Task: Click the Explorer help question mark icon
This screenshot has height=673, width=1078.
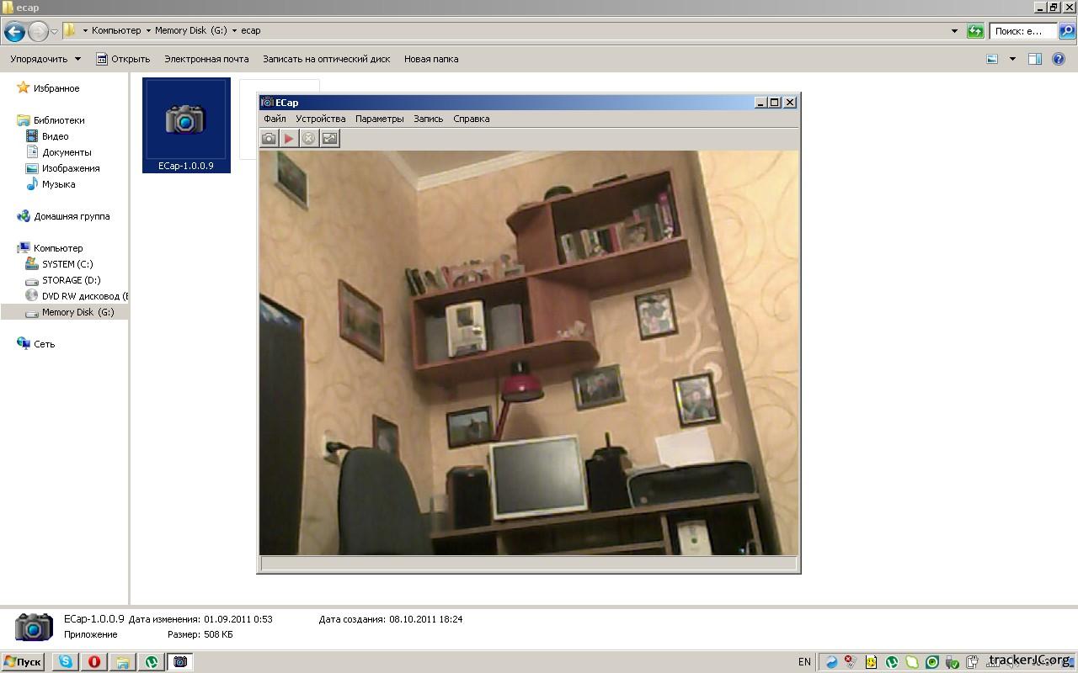Action: [1059, 59]
